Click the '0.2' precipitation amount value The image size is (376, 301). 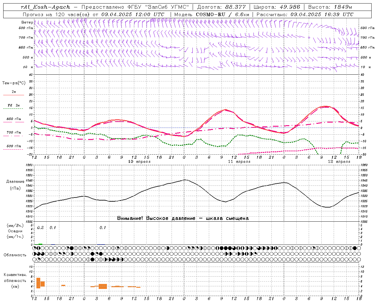pyautogui.click(x=40, y=228)
